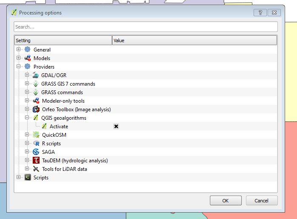Expand the TauDEM node
Image resolution: width=297 pixels, height=219 pixels.
click(x=27, y=160)
